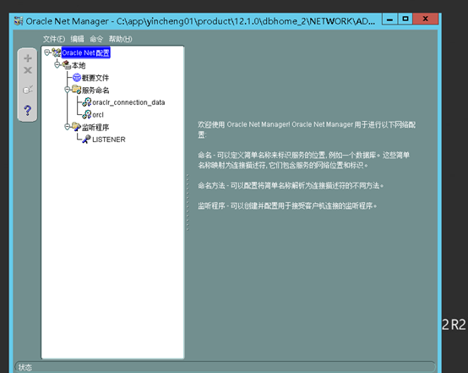Select the orcl service name

(98, 115)
